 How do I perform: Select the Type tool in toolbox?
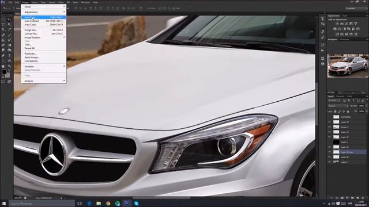tap(9, 56)
